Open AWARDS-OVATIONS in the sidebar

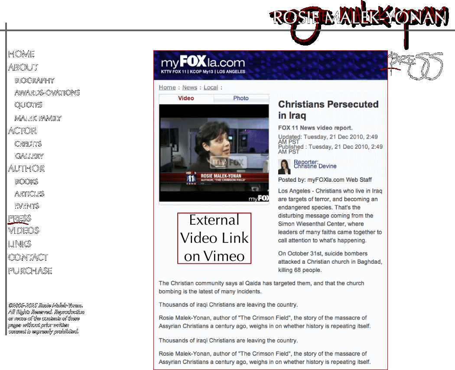pos(47,93)
